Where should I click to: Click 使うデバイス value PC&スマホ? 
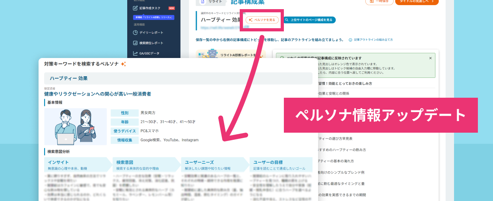click(x=149, y=131)
